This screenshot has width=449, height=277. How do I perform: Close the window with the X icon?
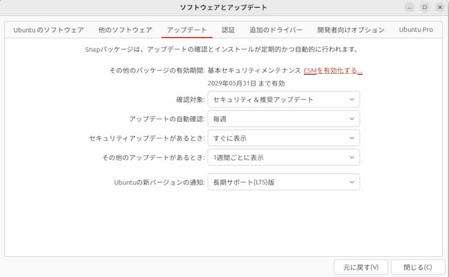pos(440,8)
